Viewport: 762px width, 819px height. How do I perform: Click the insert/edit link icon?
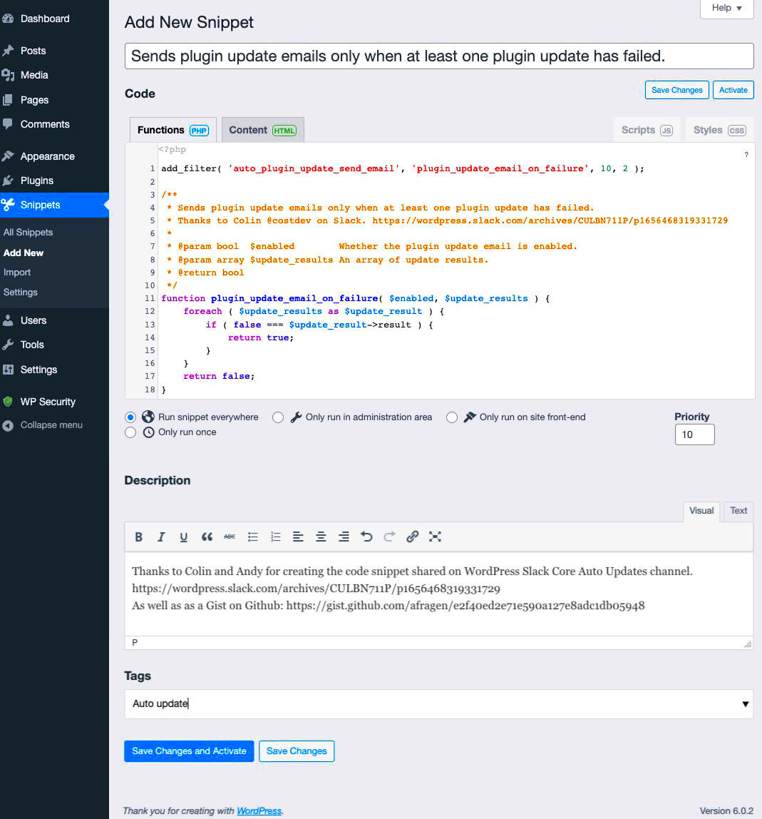pos(412,536)
